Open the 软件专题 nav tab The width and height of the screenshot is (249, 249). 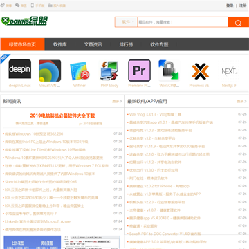(159, 44)
